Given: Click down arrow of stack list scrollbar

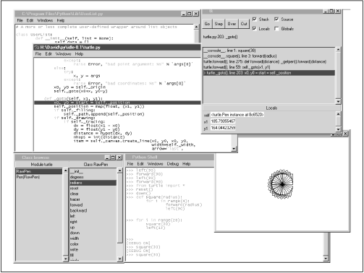Looking at the screenshot, I should [x=338, y=102].
